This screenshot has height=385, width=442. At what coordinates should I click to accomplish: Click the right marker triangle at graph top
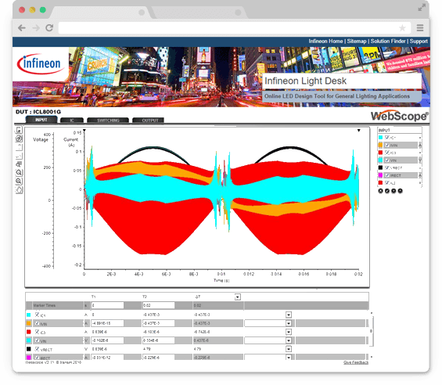click(359, 131)
